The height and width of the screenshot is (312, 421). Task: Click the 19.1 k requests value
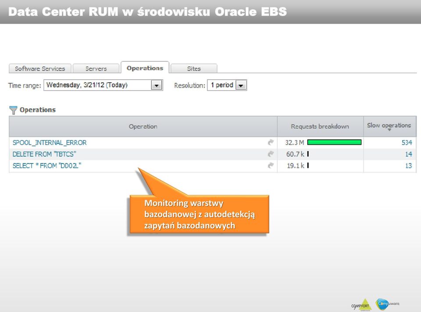tap(296, 166)
